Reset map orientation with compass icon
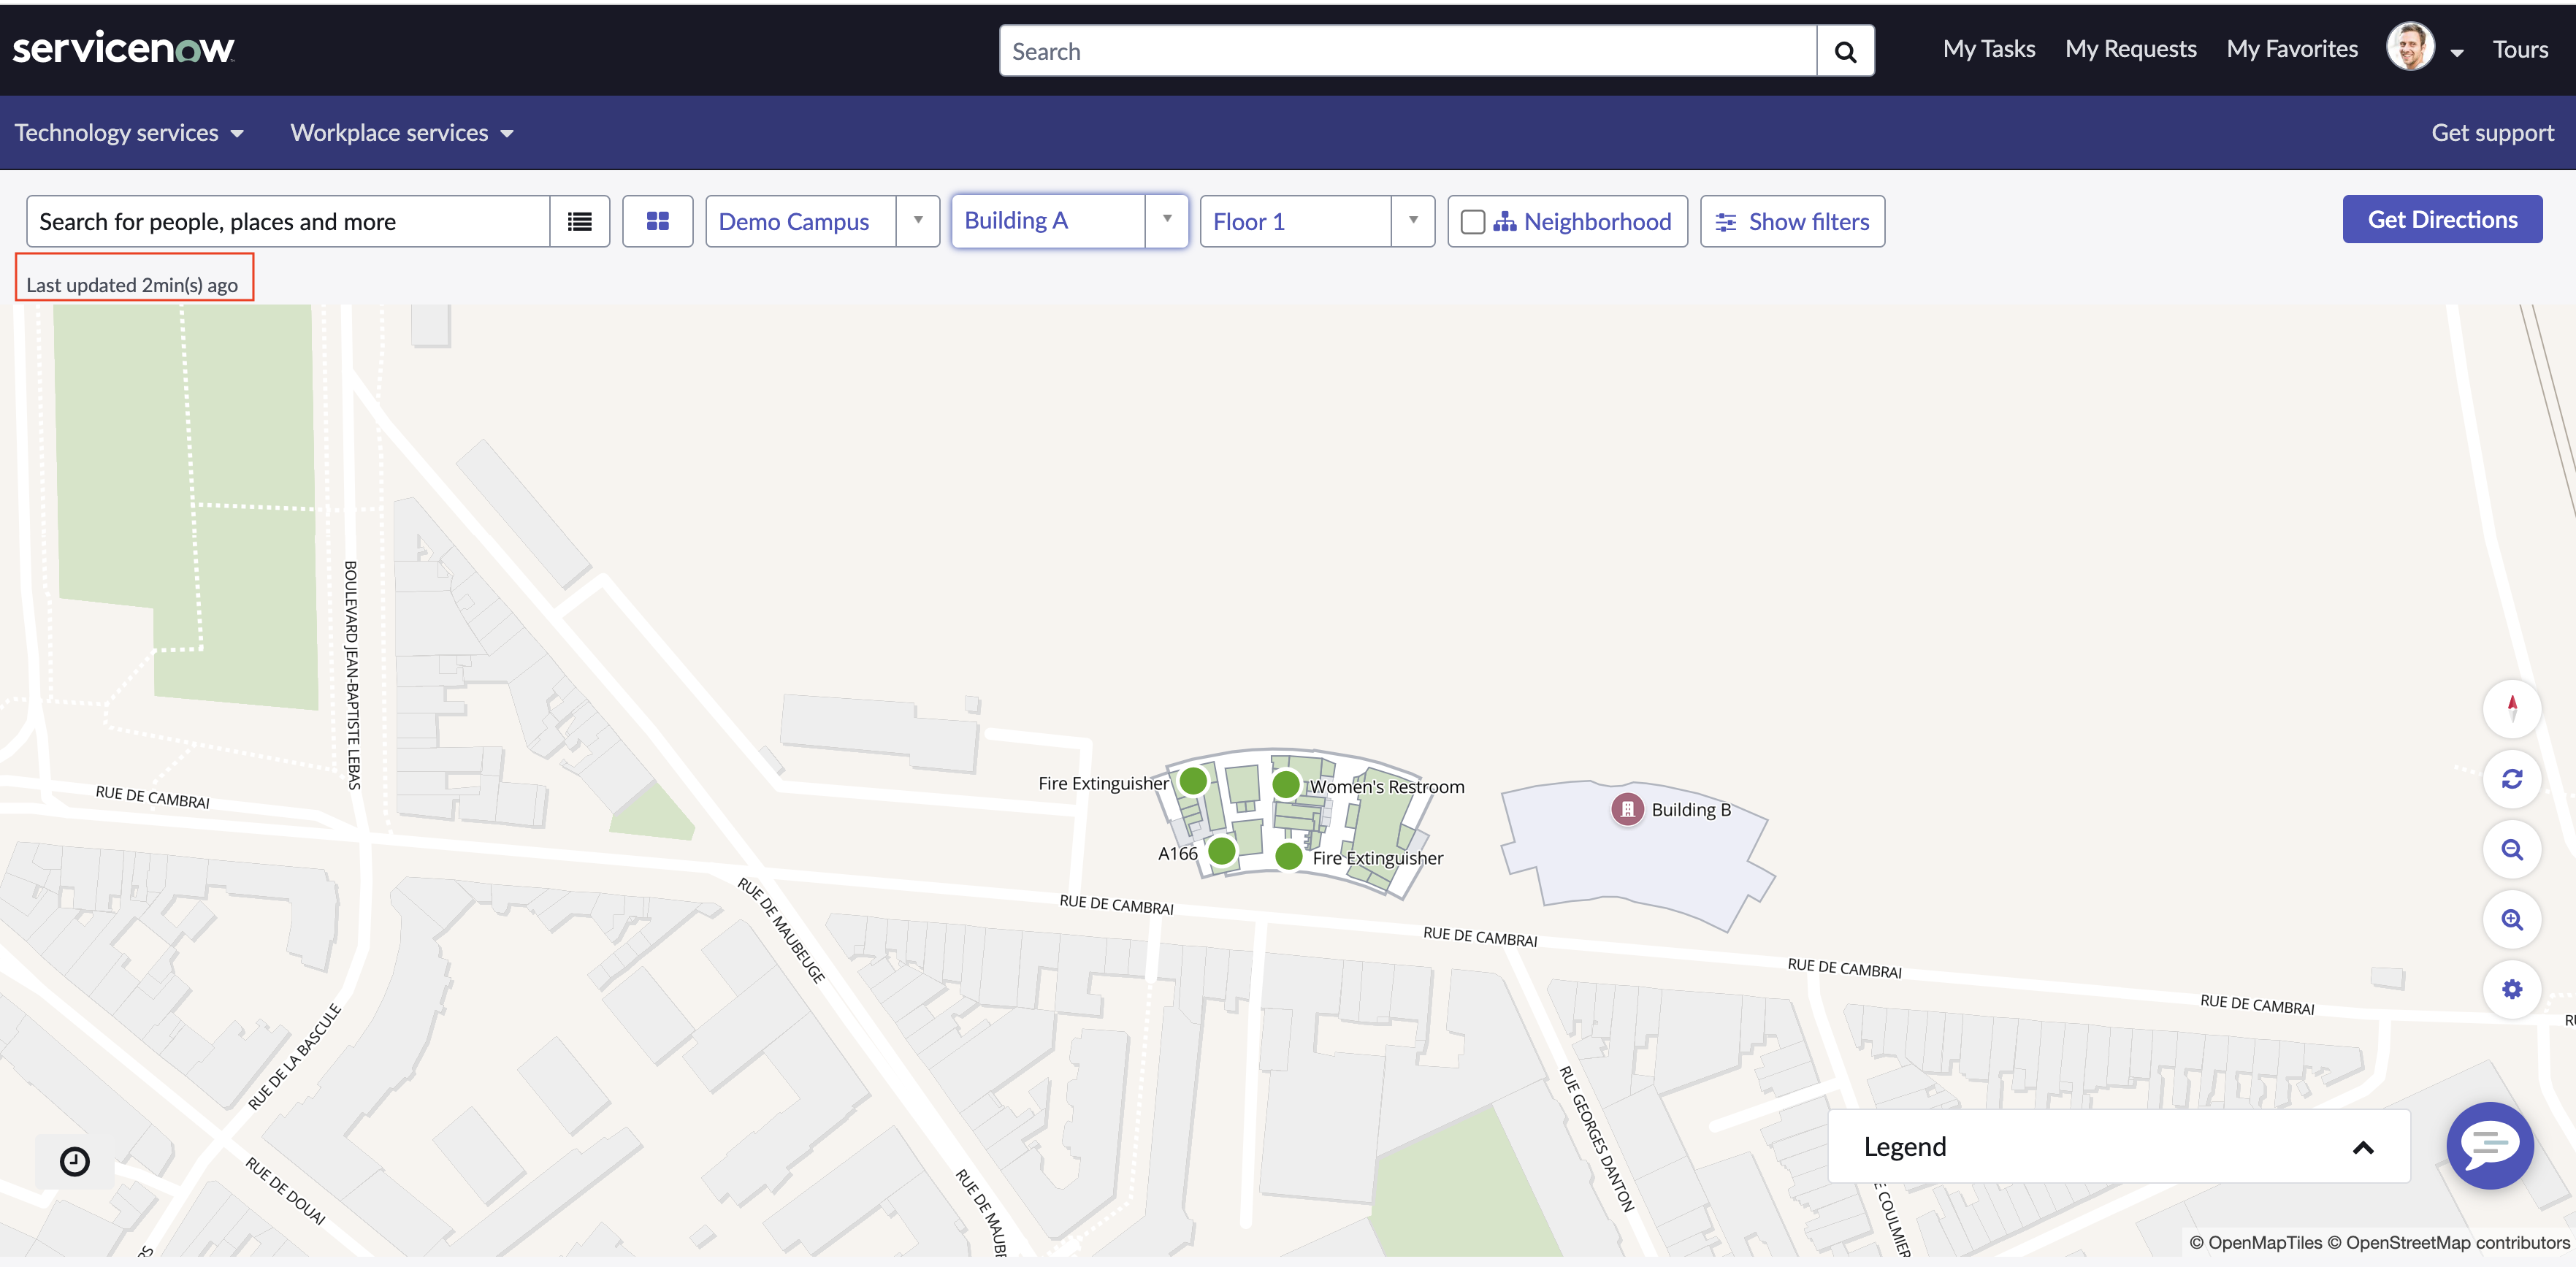Screen dimensions: 2576x1267 pyautogui.click(x=2512, y=708)
